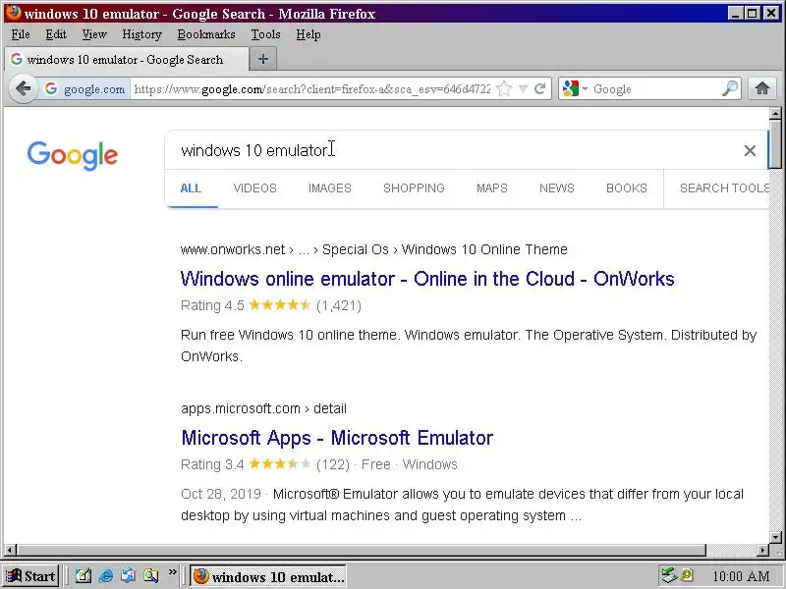Click the Rating 4.5 stars for OnWorks
This screenshot has height=589, width=786.
280,305
